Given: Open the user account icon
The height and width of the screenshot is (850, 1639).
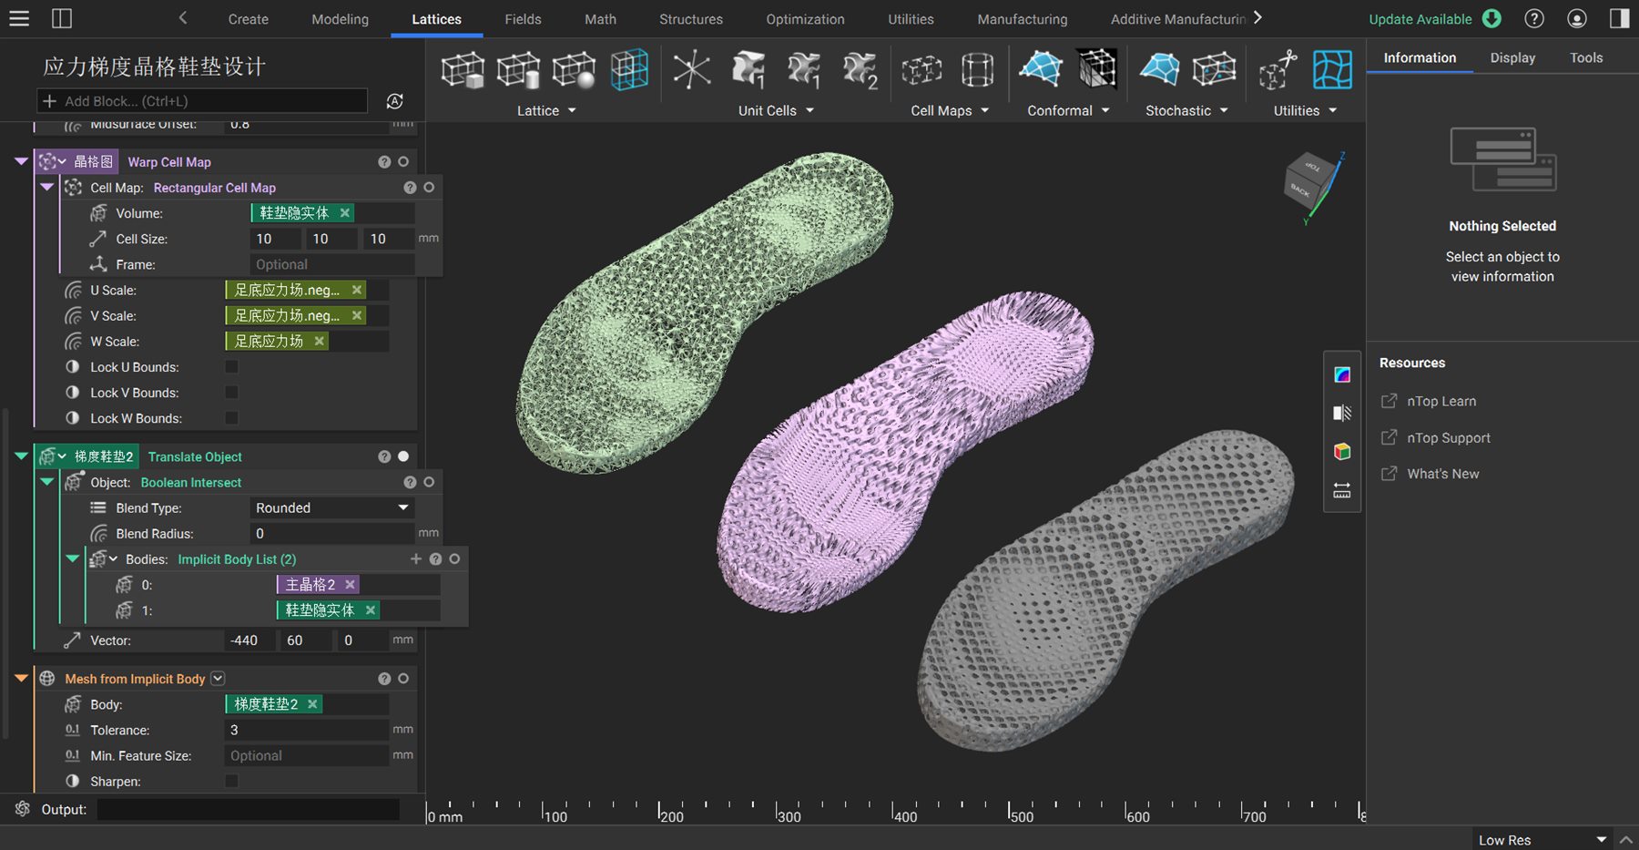Looking at the screenshot, I should click(1577, 18).
